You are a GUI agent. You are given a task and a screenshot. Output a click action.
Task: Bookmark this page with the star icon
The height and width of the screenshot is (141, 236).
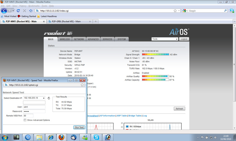click(x=175, y=11)
